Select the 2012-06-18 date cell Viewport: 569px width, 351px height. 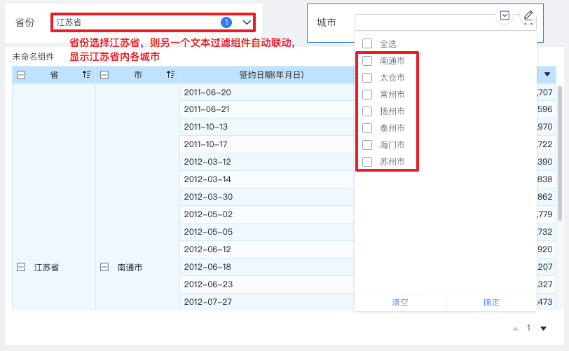point(267,267)
